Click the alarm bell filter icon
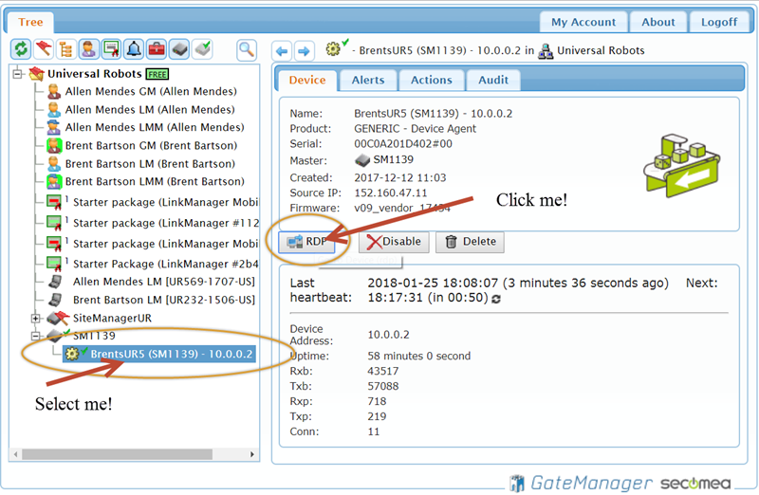 point(134,49)
